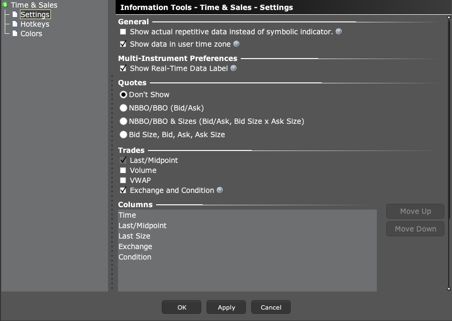Click the Move Down button
452x321 pixels.
pos(415,229)
